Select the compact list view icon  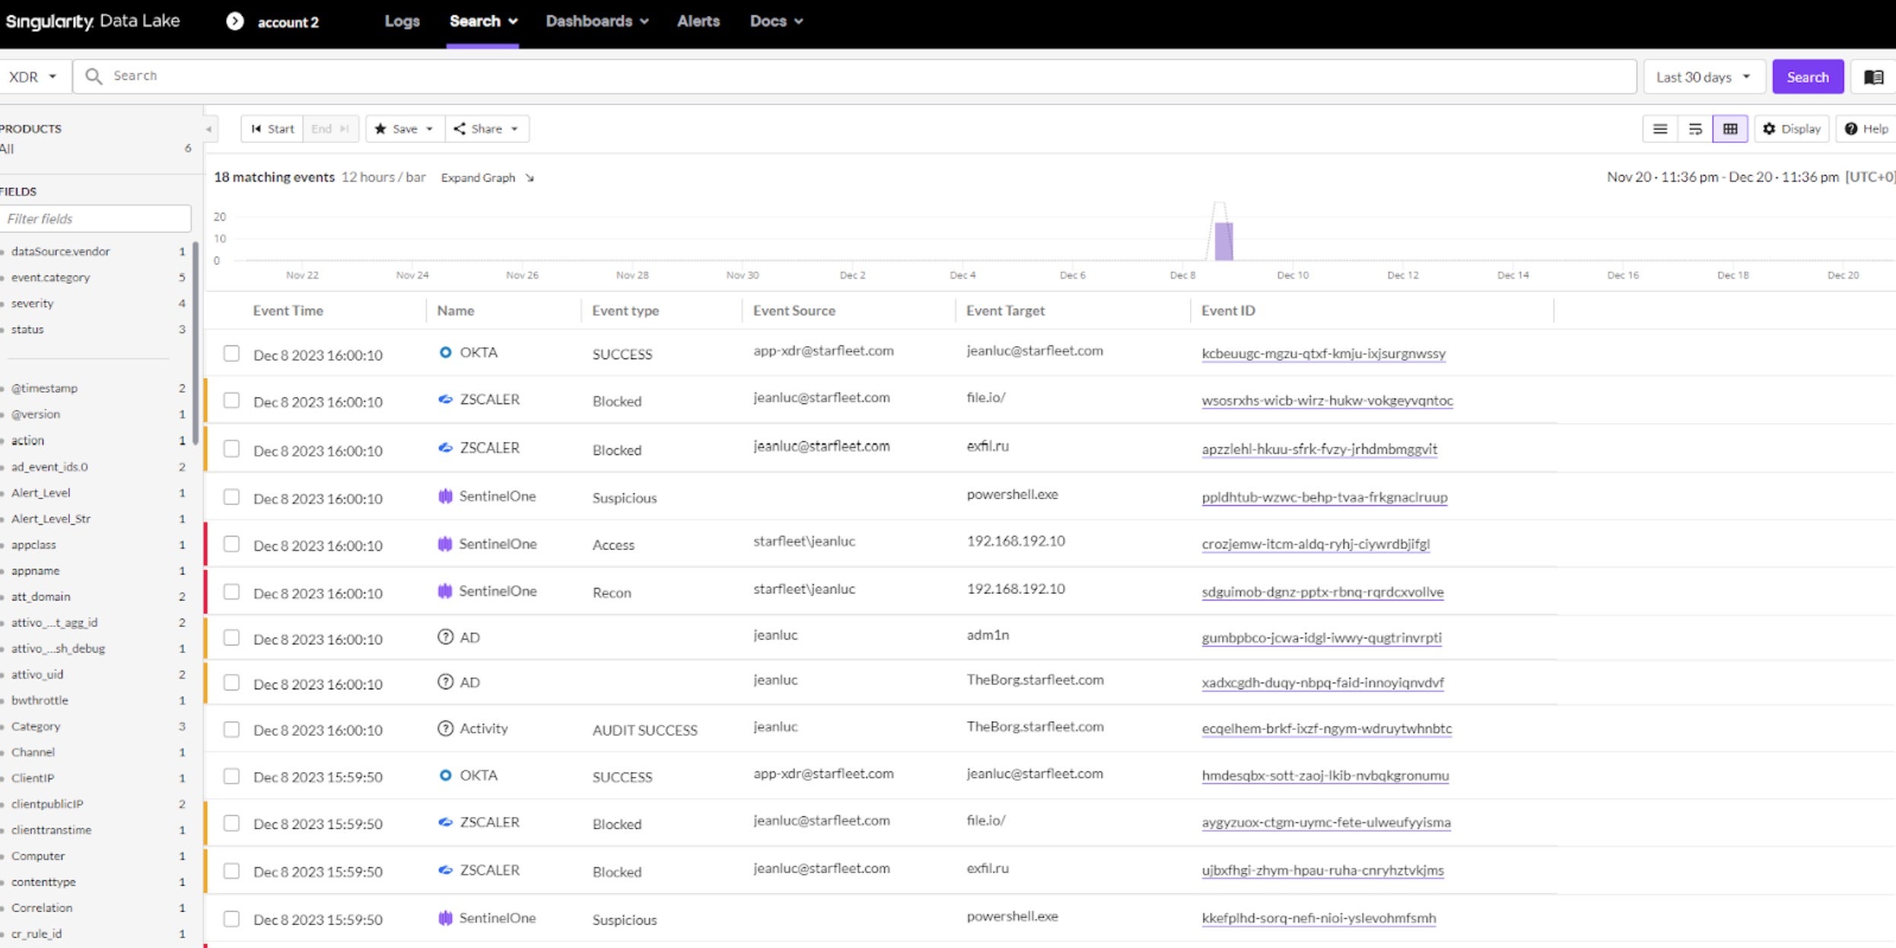pyautogui.click(x=1660, y=129)
